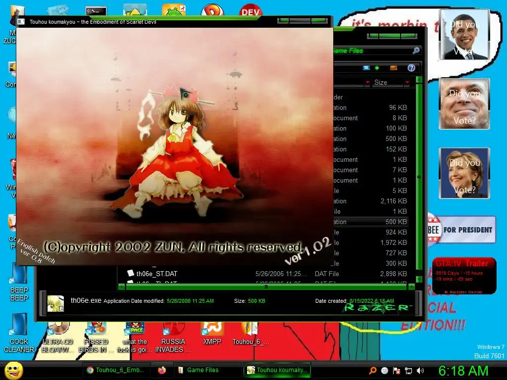507x380 pixels.
Task: Click the round white face tray icon
Action: point(384,370)
